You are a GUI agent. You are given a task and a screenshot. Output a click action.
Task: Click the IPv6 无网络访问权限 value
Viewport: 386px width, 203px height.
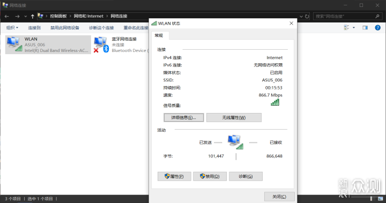click(x=268, y=65)
